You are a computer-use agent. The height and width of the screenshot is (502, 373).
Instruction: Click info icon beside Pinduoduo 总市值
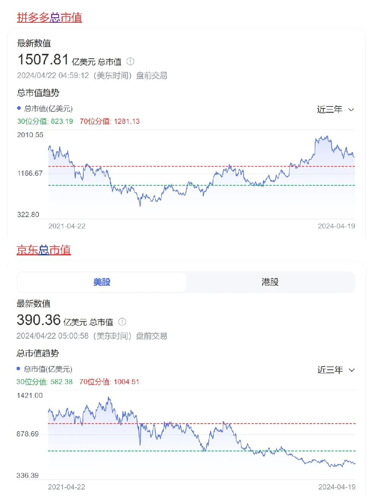tap(130, 61)
